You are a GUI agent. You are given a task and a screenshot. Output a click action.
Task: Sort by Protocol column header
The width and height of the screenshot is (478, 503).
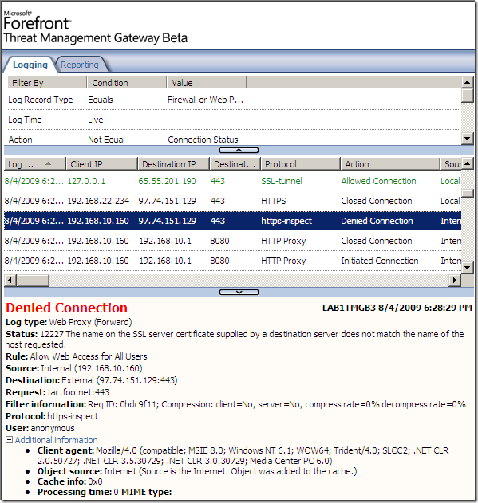pyautogui.click(x=301, y=164)
